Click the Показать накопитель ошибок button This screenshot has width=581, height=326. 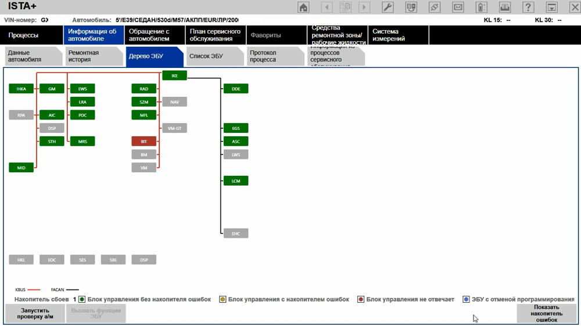tap(546, 313)
